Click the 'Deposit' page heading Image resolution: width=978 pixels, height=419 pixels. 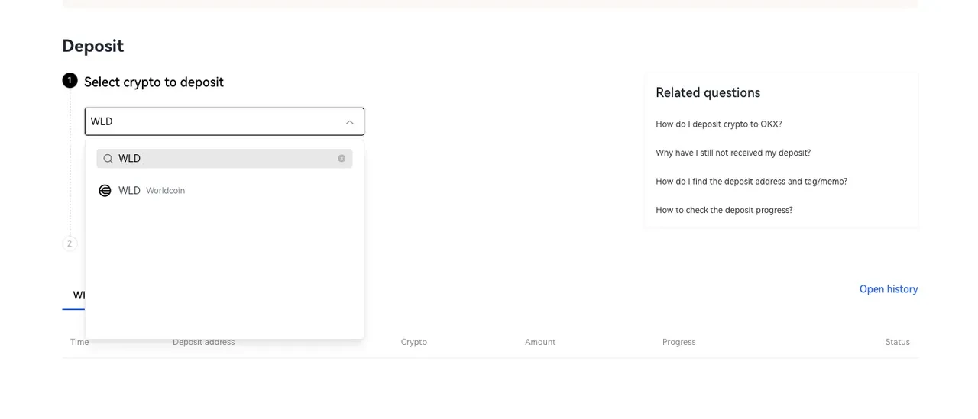click(x=93, y=46)
